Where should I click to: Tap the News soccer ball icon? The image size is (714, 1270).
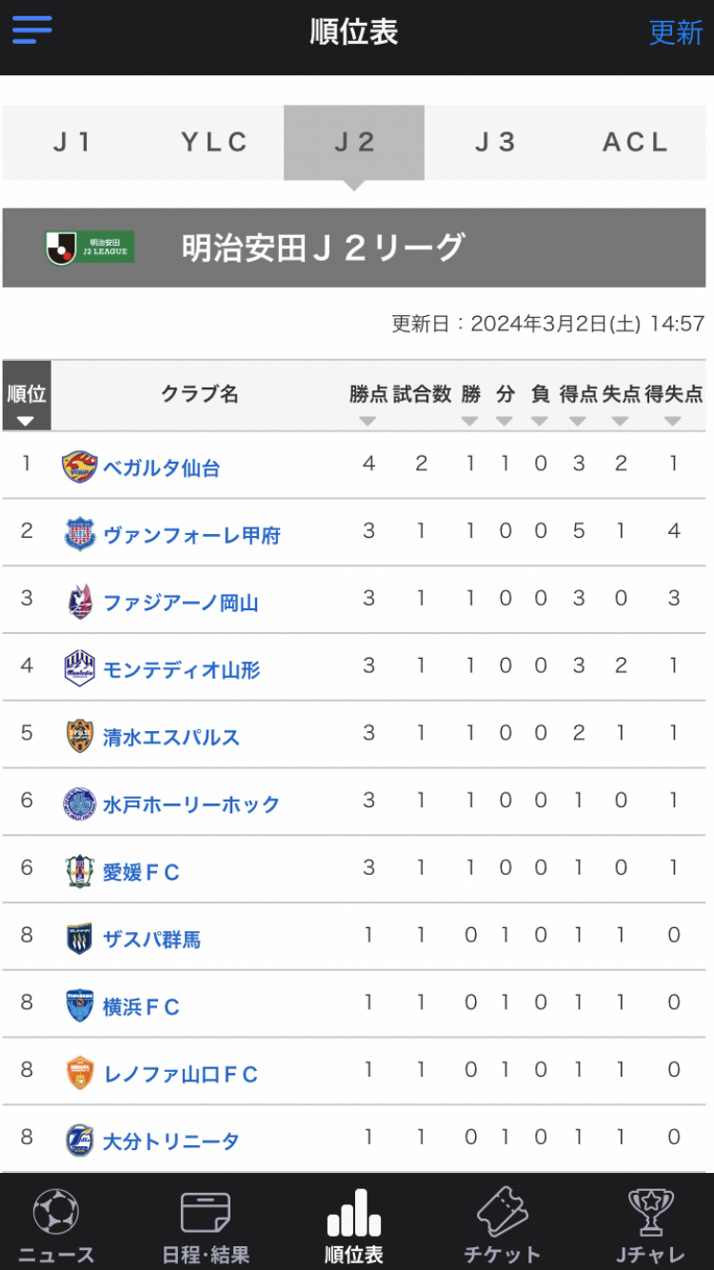tap(56, 1214)
